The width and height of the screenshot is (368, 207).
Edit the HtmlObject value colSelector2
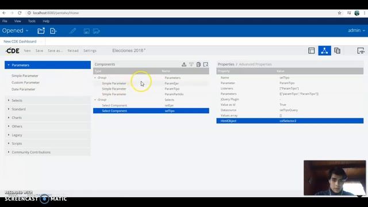288,121
